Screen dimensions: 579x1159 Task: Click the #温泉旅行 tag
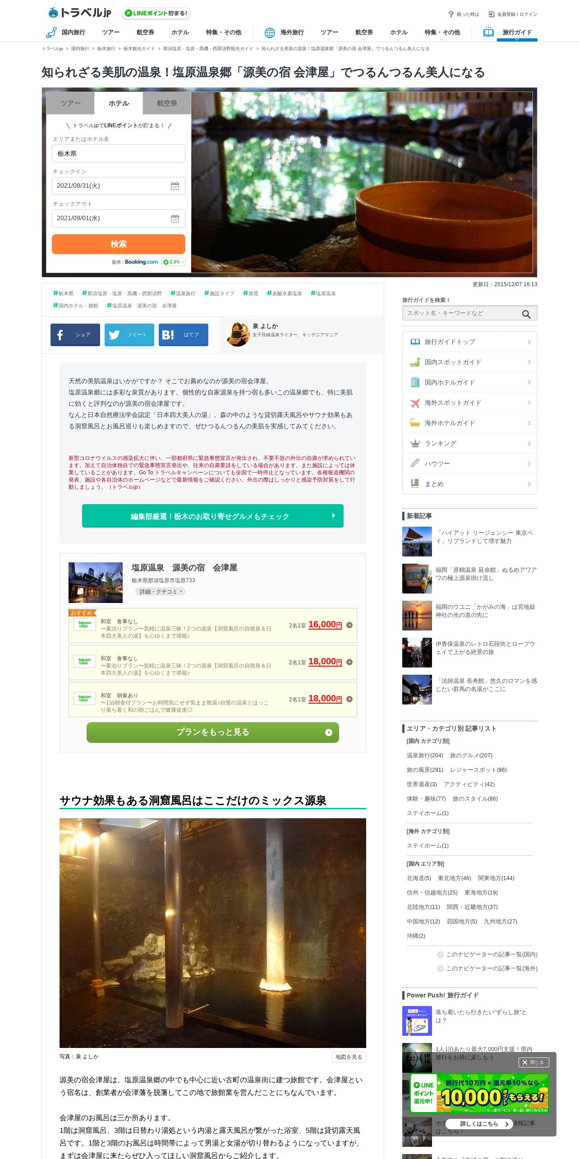[183, 293]
